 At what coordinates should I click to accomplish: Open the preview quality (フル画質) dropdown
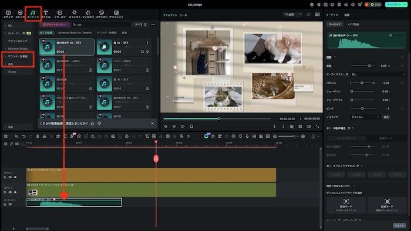click(x=293, y=15)
